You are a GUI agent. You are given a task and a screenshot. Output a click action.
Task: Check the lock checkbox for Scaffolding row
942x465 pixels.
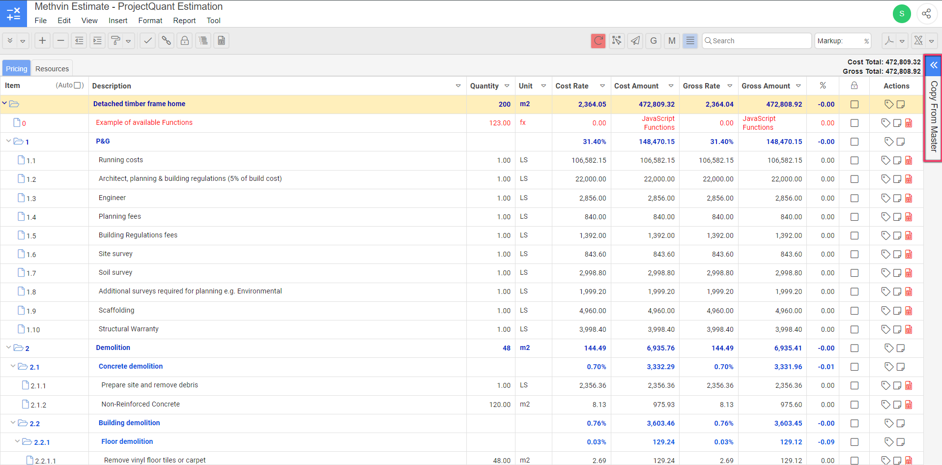[855, 311]
